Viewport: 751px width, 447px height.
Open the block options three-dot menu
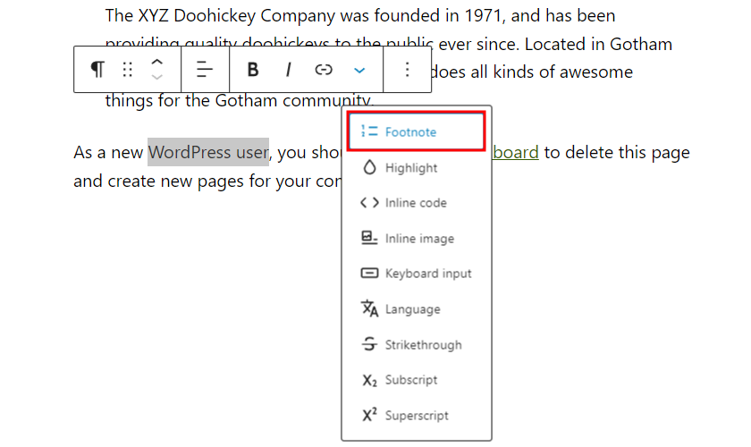(407, 70)
